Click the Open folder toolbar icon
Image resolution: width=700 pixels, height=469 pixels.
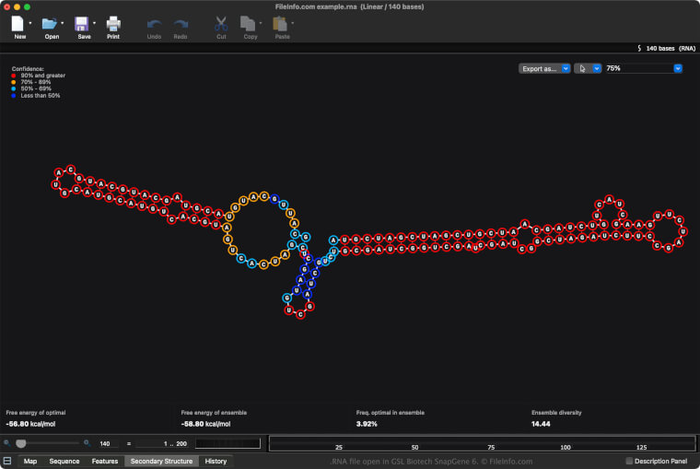coord(50,23)
